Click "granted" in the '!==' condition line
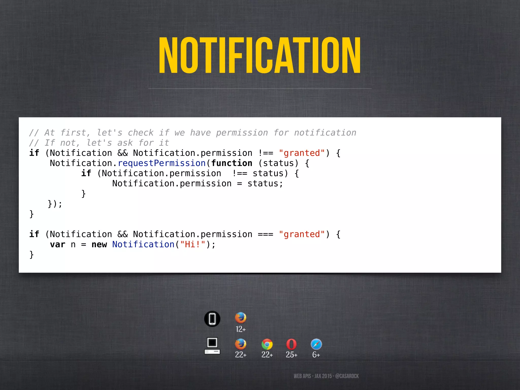This screenshot has width=520, height=390. pyautogui.click(x=302, y=153)
